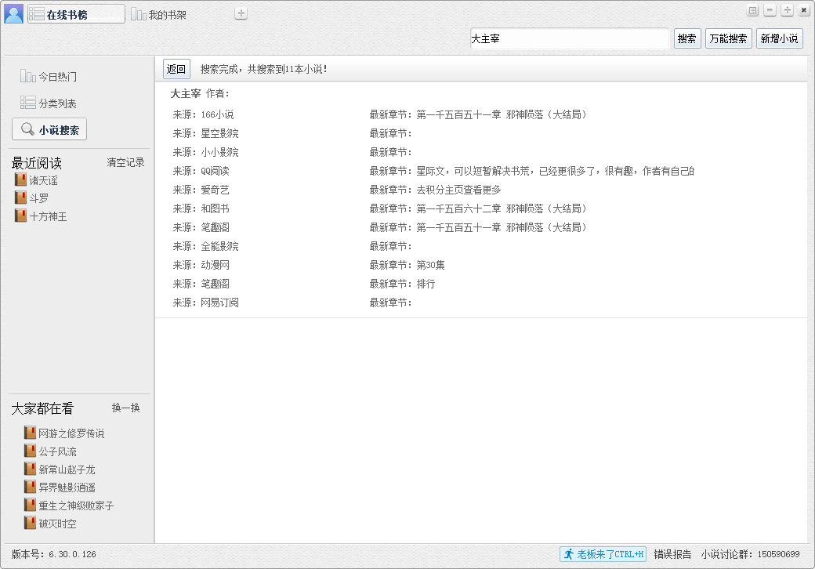Click 新增小说 to add a novel
This screenshot has width=815, height=569.
click(779, 38)
